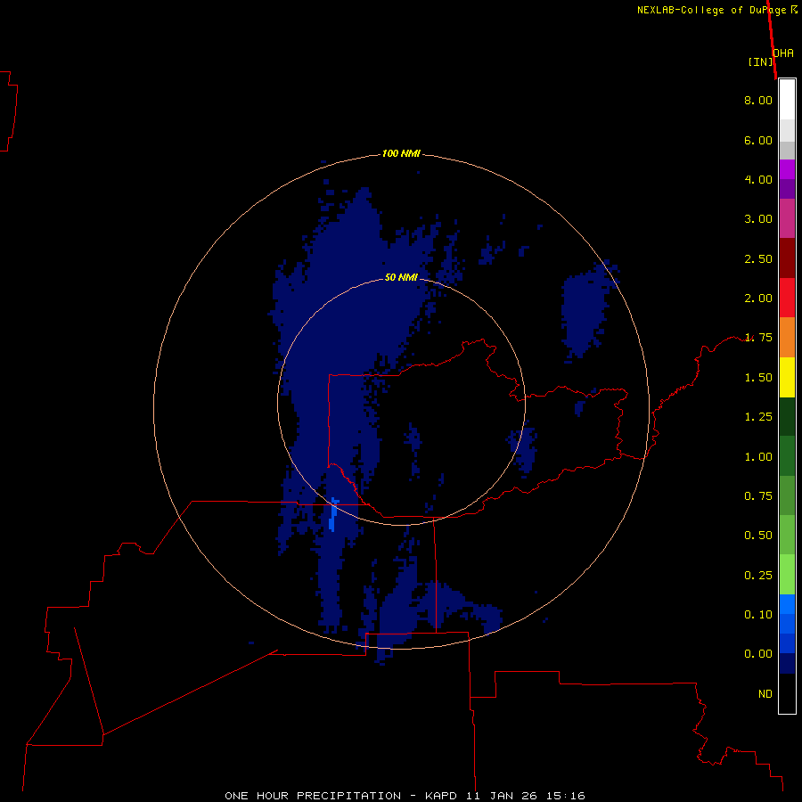Click the ND legend label
This screenshot has width=802, height=802.
coord(765,694)
